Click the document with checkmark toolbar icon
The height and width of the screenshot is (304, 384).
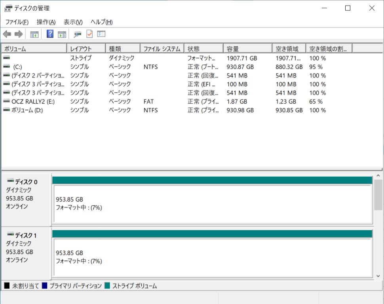coord(89,34)
